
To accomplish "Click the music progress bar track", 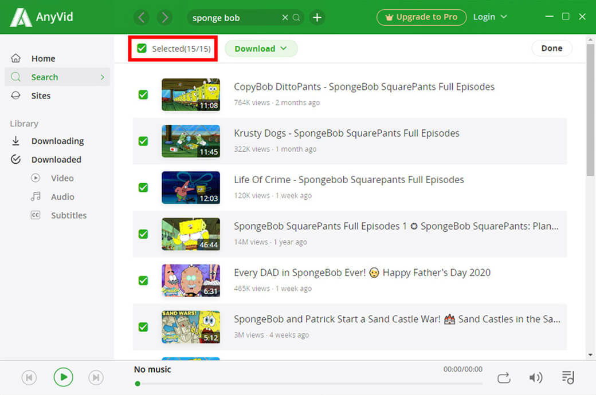I will pyautogui.click(x=309, y=384).
